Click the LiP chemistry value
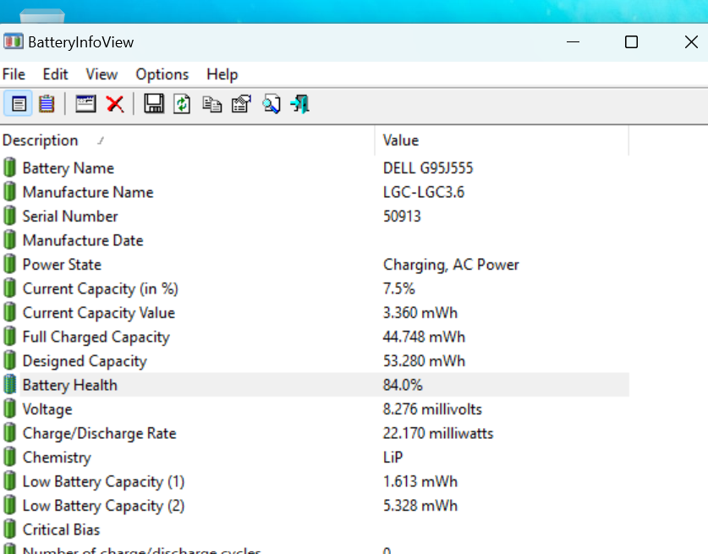708x554 pixels. click(x=392, y=457)
